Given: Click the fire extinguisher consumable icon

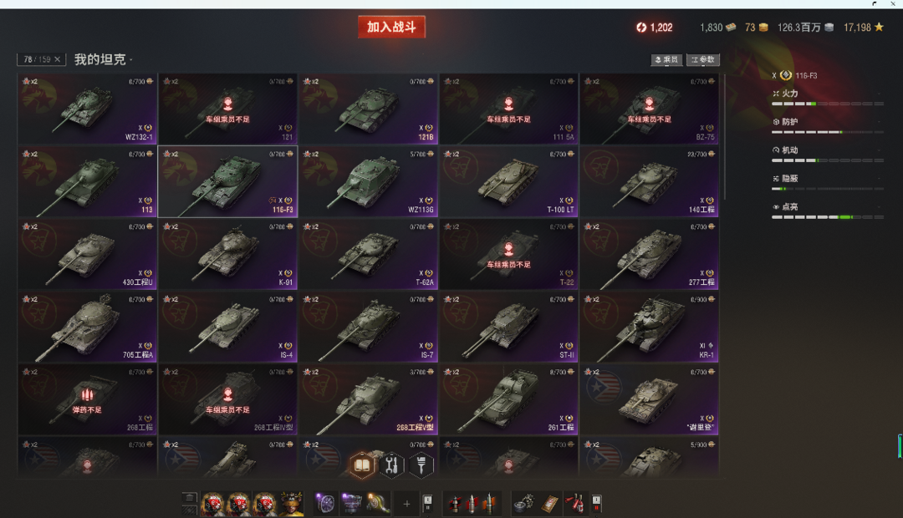Looking at the screenshot, I should pos(574,504).
